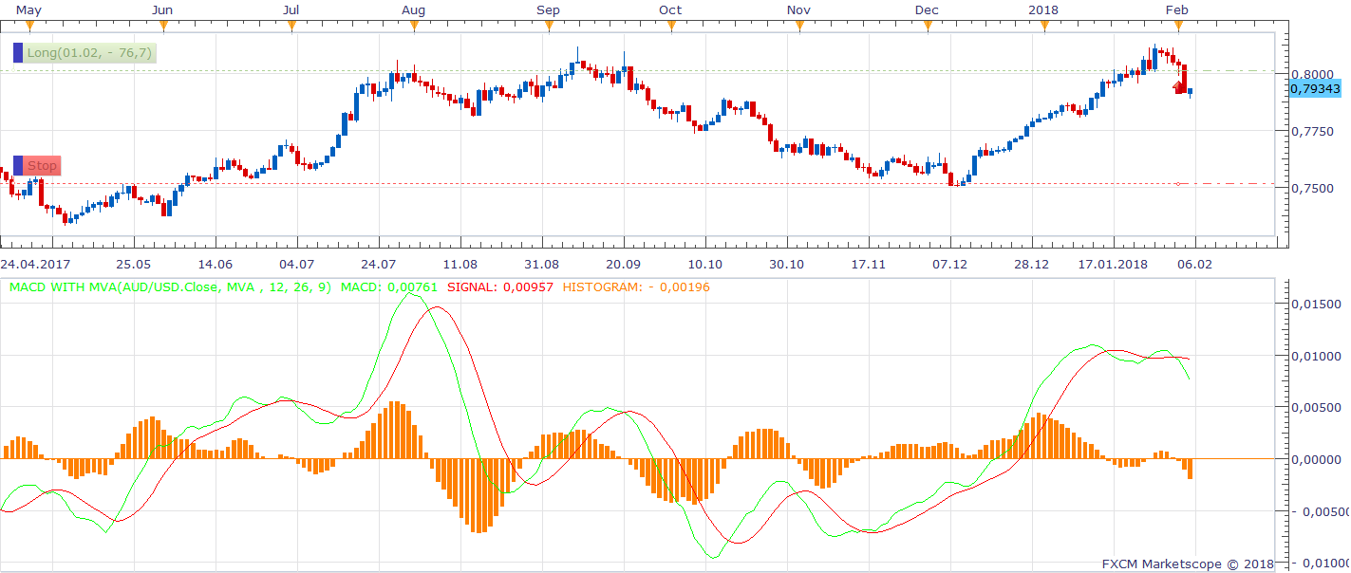Click the 30.10 date label
Image resolution: width=1351 pixels, height=573 pixels.
click(787, 264)
